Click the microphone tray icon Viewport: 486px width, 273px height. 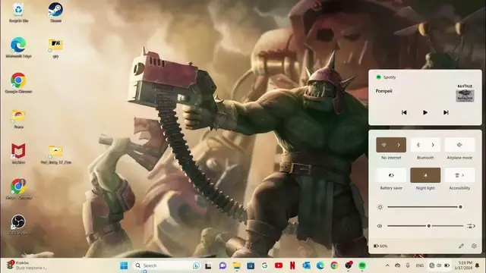coord(408,265)
